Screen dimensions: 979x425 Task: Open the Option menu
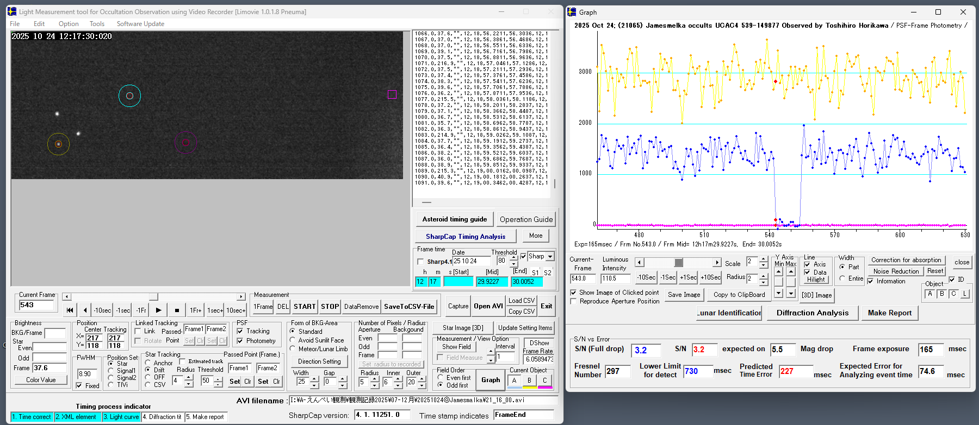tap(69, 24)
